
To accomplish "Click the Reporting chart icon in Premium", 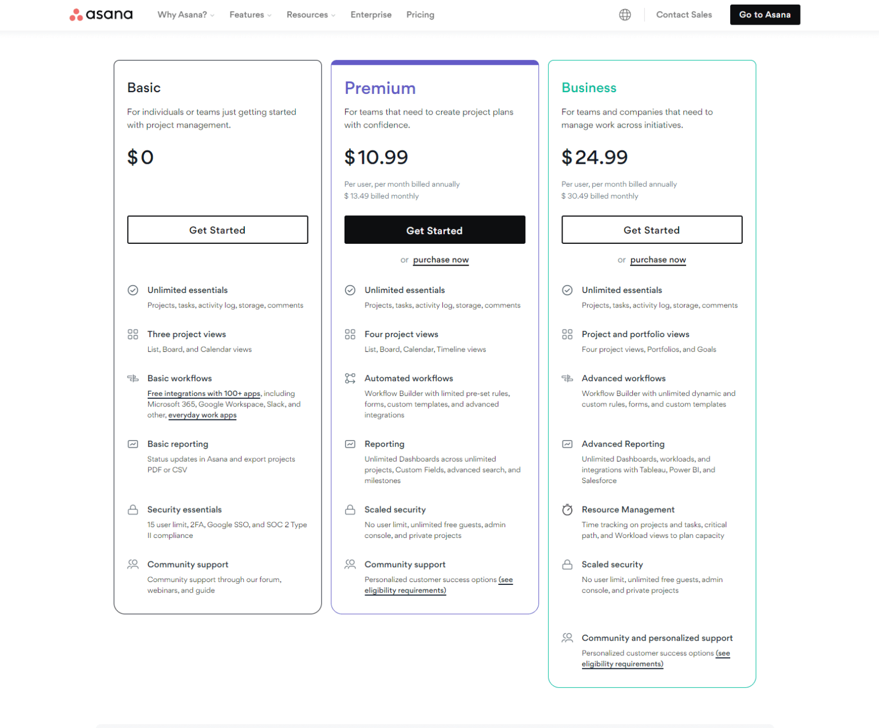I will [350, 444].
